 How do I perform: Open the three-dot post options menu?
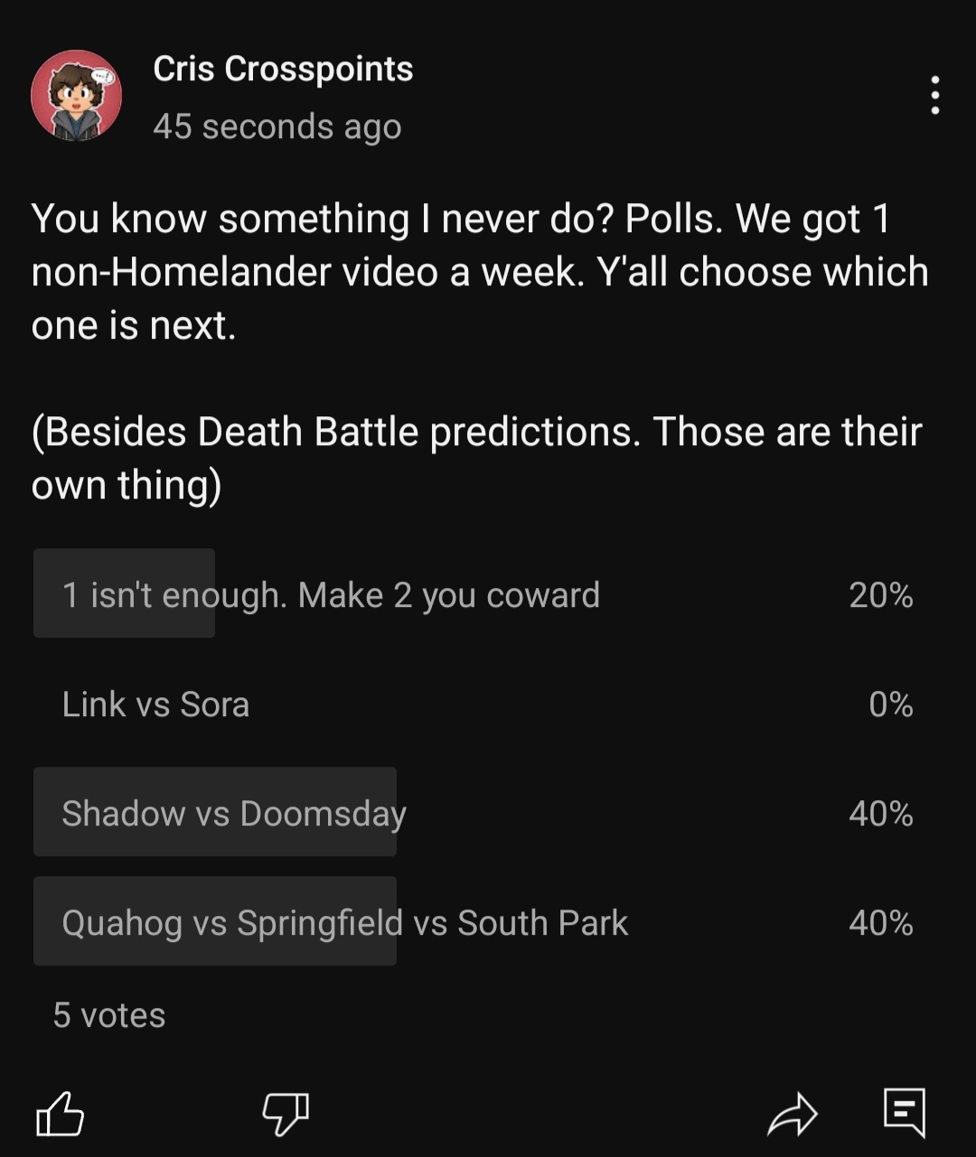coord(934,95)
